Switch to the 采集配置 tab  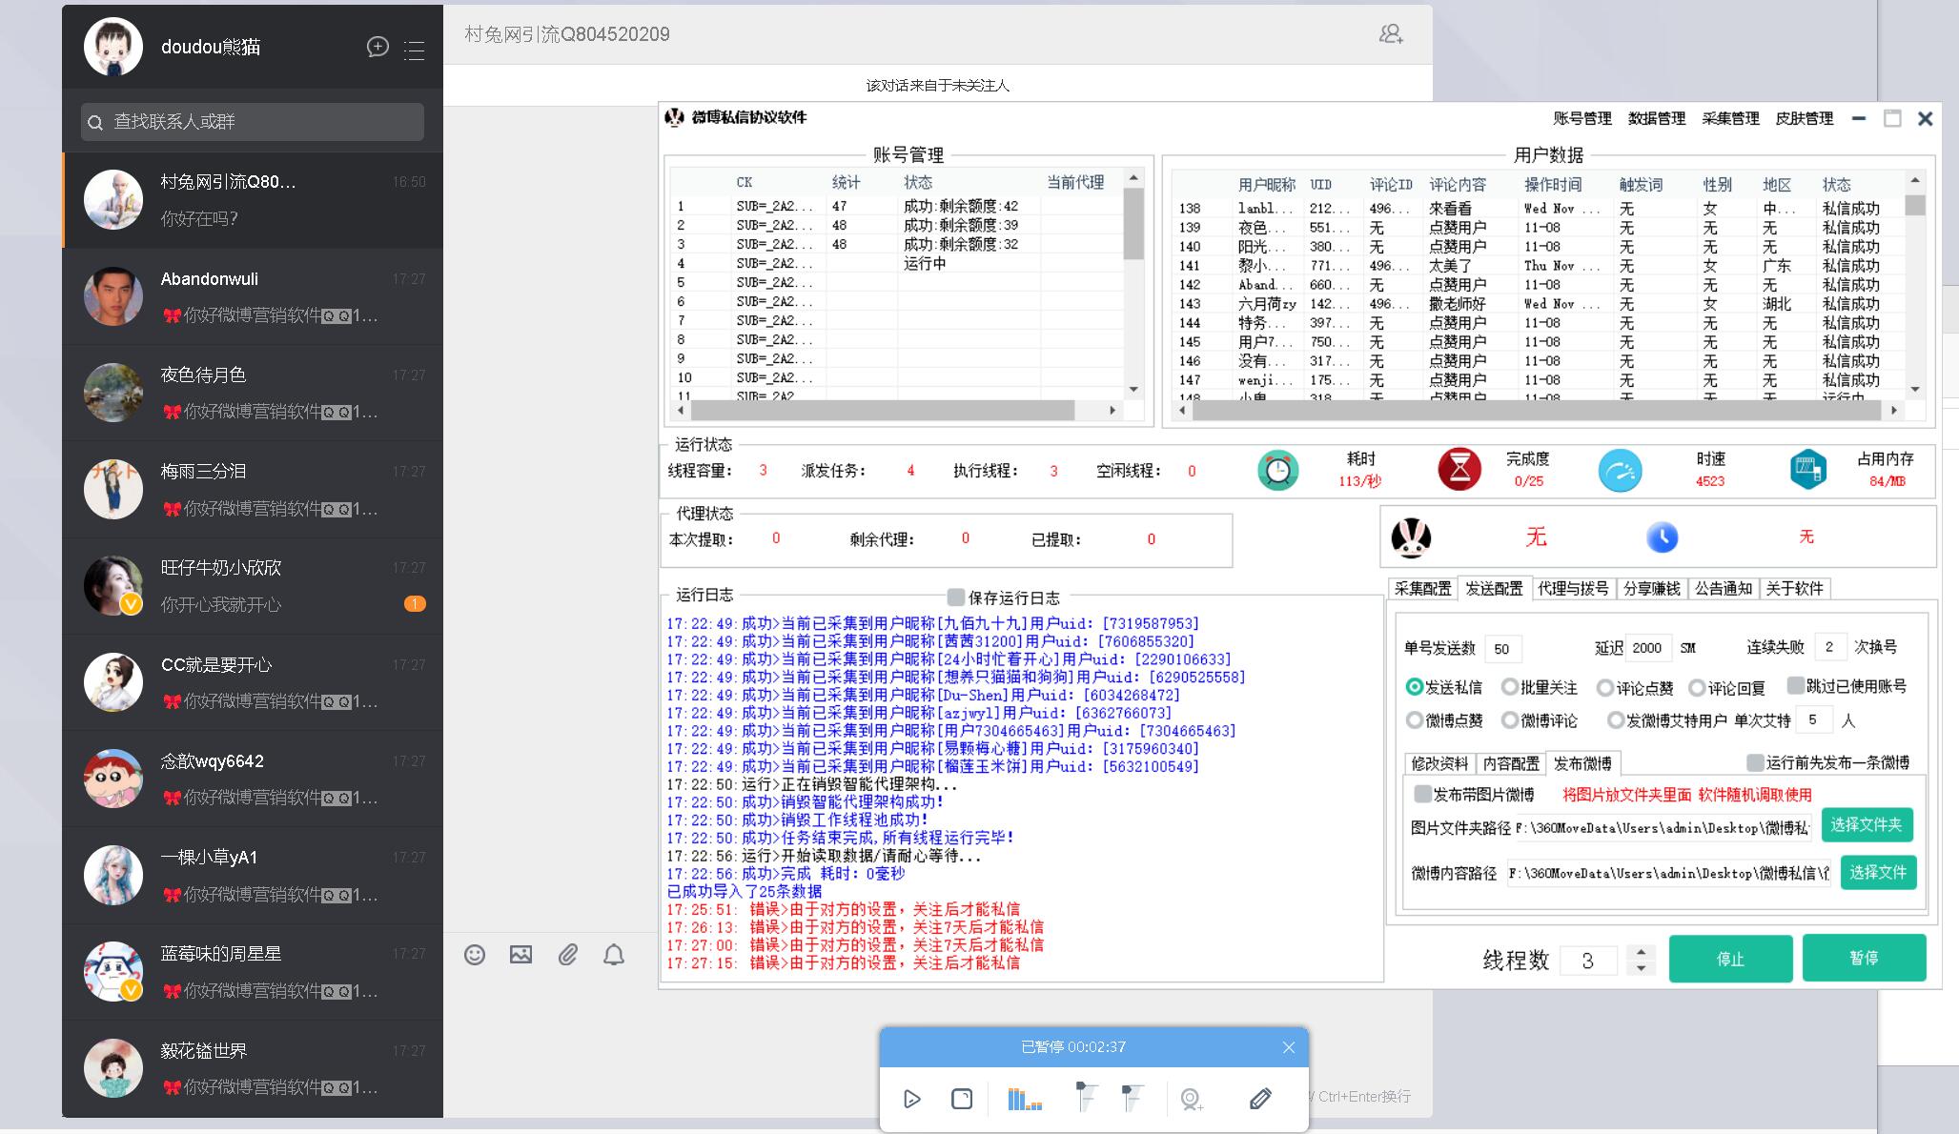(x=1422, y=589)
